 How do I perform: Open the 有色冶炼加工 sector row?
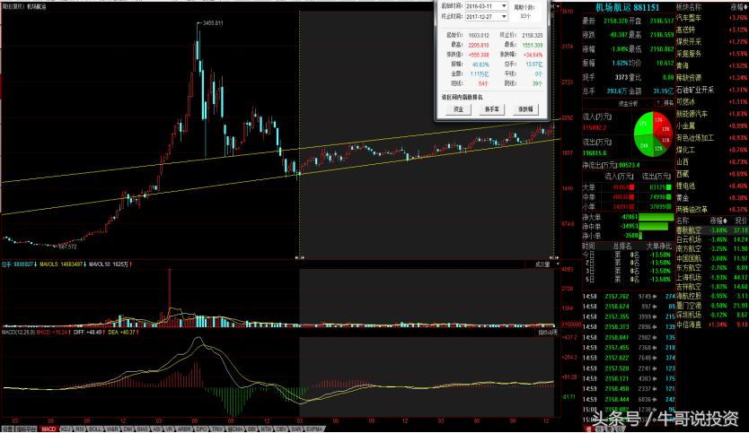pyautogui.click(x=712, y=137)
